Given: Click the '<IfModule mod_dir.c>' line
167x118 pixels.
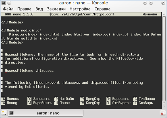Looking at the screenshot, I should [x=21, y=30].
